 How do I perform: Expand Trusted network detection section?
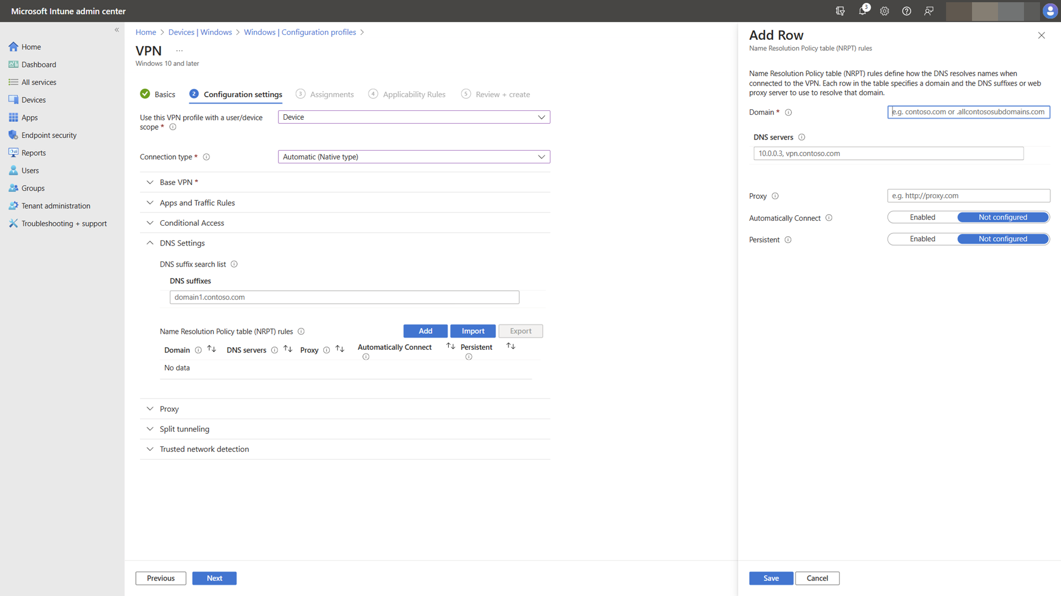click(x=345, y=449)
